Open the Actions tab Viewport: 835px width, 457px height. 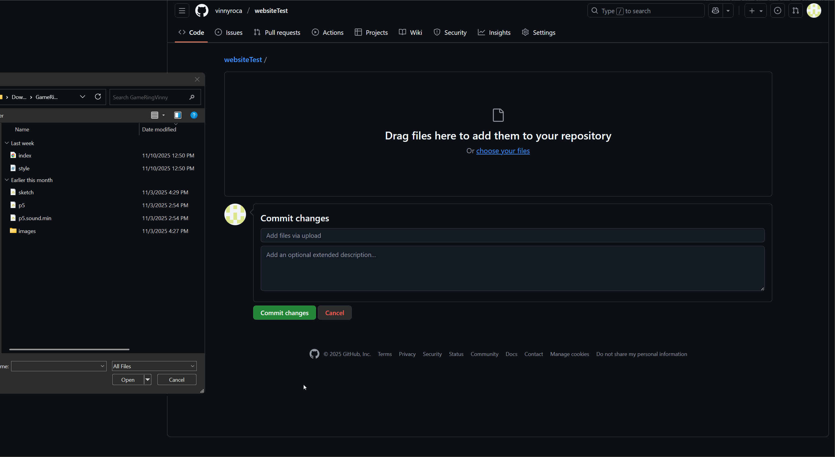[328, 32]
